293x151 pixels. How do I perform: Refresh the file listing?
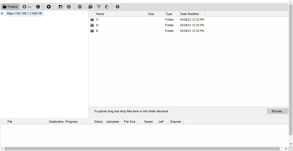[38, 7]
